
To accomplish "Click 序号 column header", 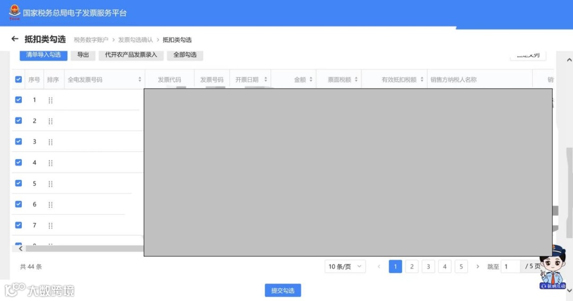I will 34,80.
